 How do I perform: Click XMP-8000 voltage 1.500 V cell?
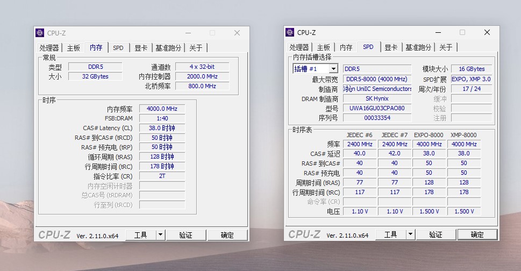[464, 211]
